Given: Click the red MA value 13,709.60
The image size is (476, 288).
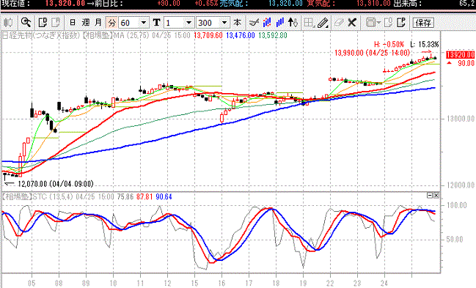Looking at the screenshot, I should tap(208, 35).
